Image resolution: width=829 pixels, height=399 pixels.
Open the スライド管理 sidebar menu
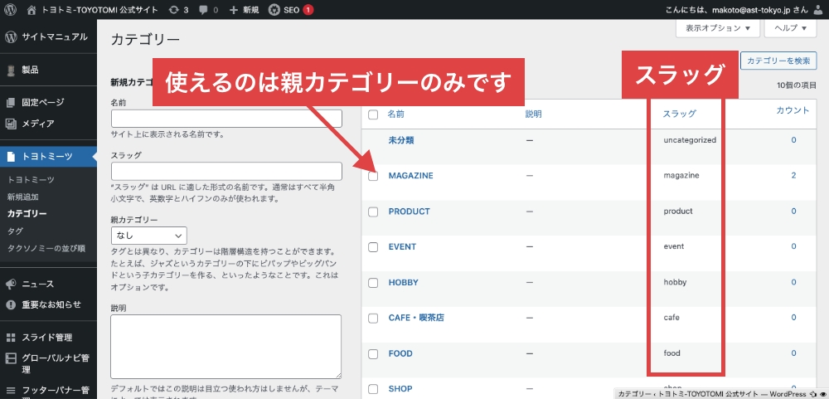(x=48, y=338)
